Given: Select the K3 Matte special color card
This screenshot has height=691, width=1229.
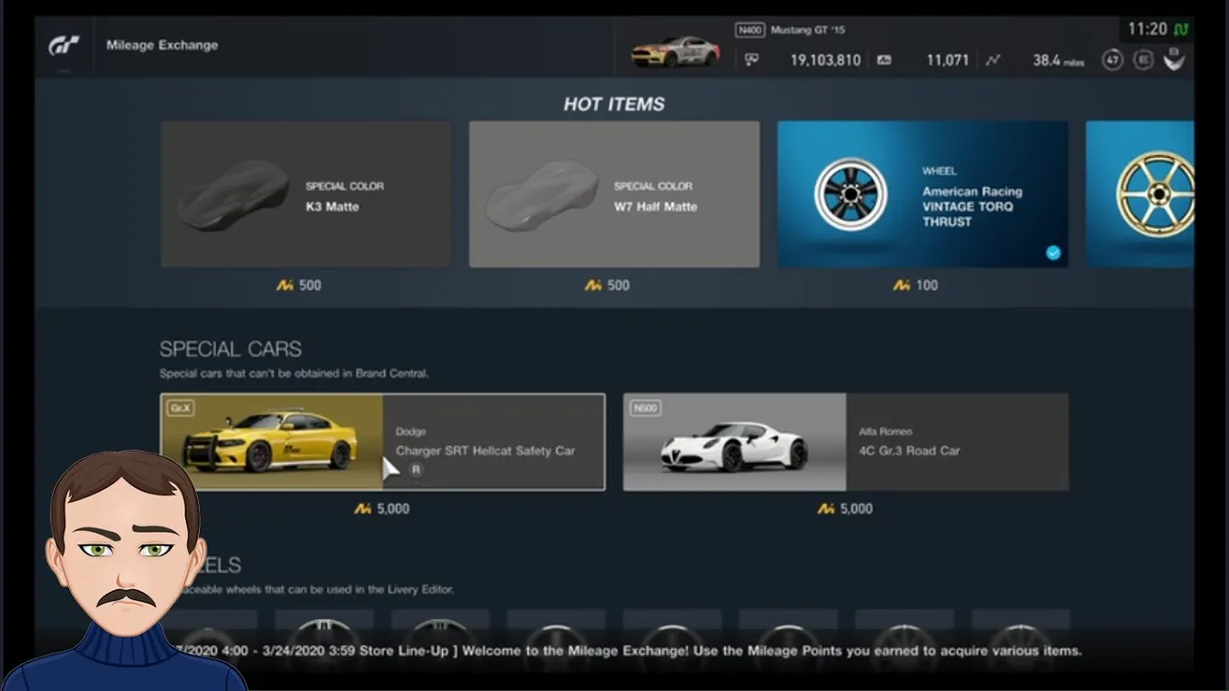Looking at the screenshot, I should (x=305, y=194).
